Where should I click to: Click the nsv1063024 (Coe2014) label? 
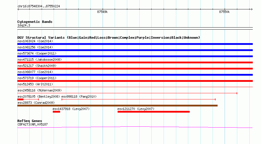[x=35, y=41]
